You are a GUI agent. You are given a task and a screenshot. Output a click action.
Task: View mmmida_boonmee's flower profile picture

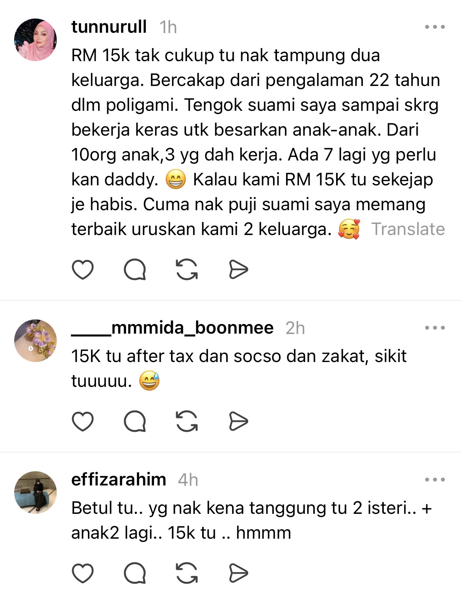coord(35,341)
